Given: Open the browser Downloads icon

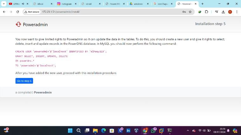Looking at the screenshot, I should (x=223, y=12).
